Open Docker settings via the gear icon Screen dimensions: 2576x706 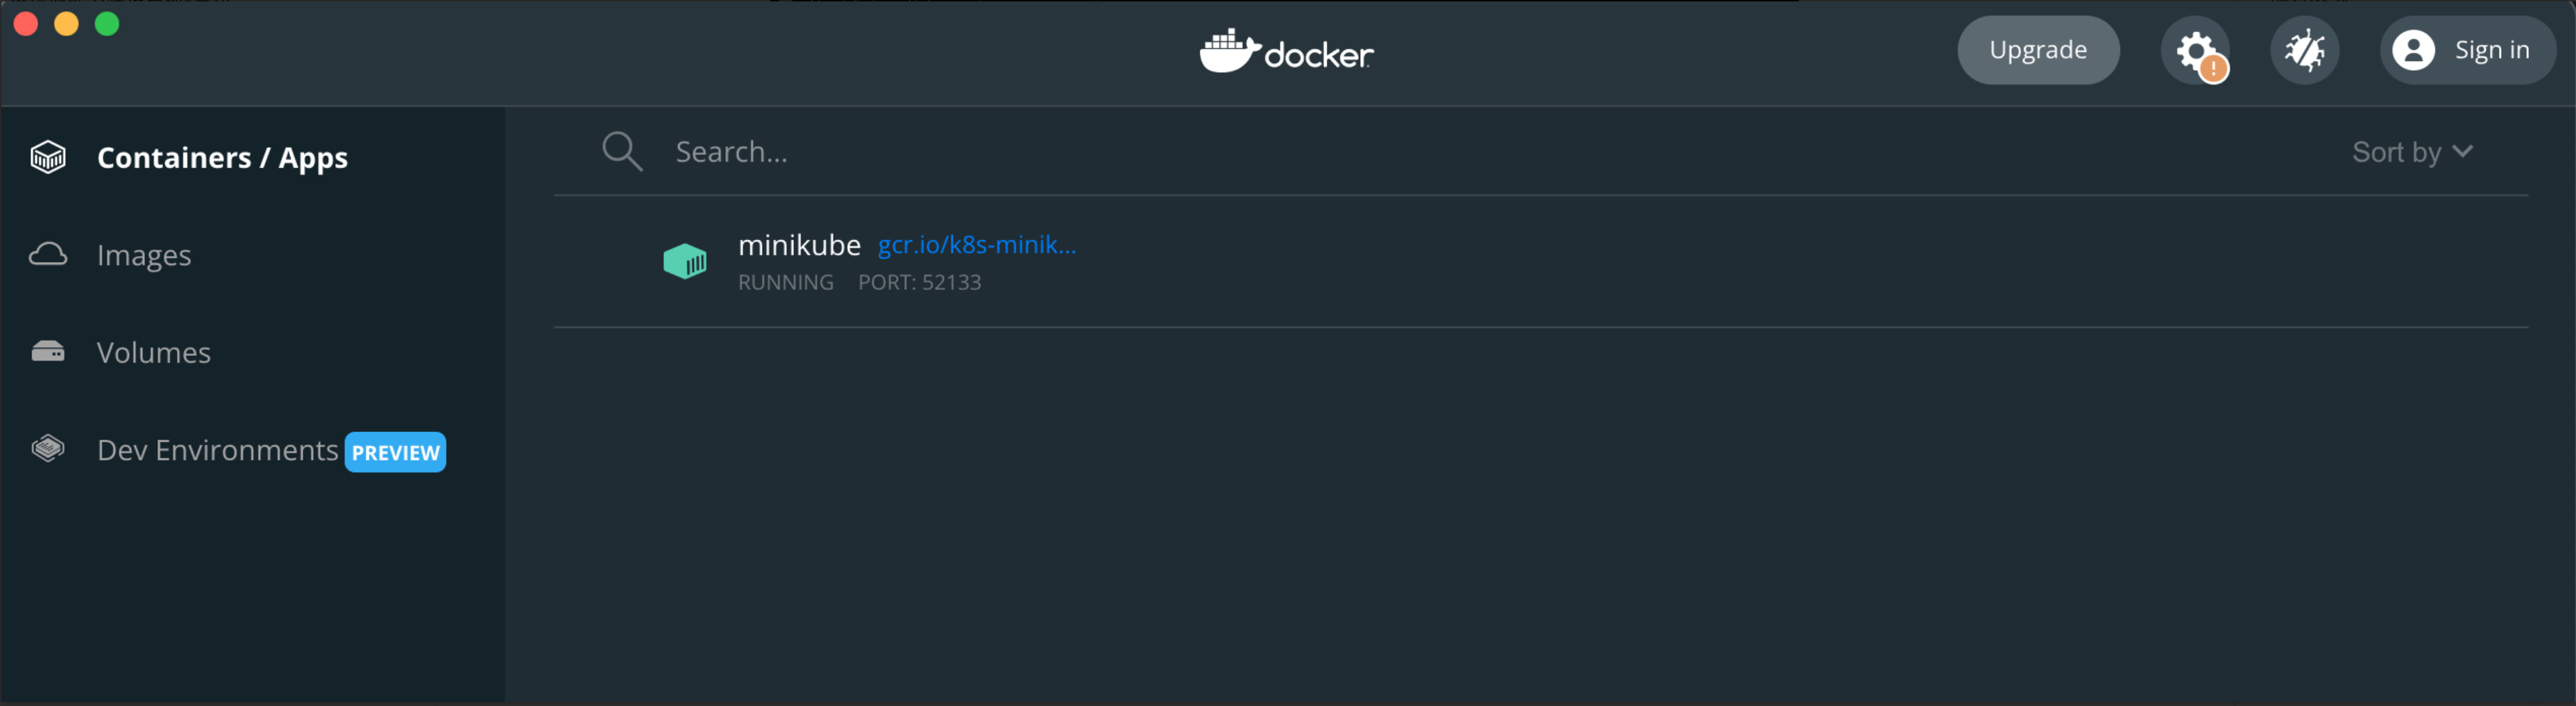coord(2196,50)
